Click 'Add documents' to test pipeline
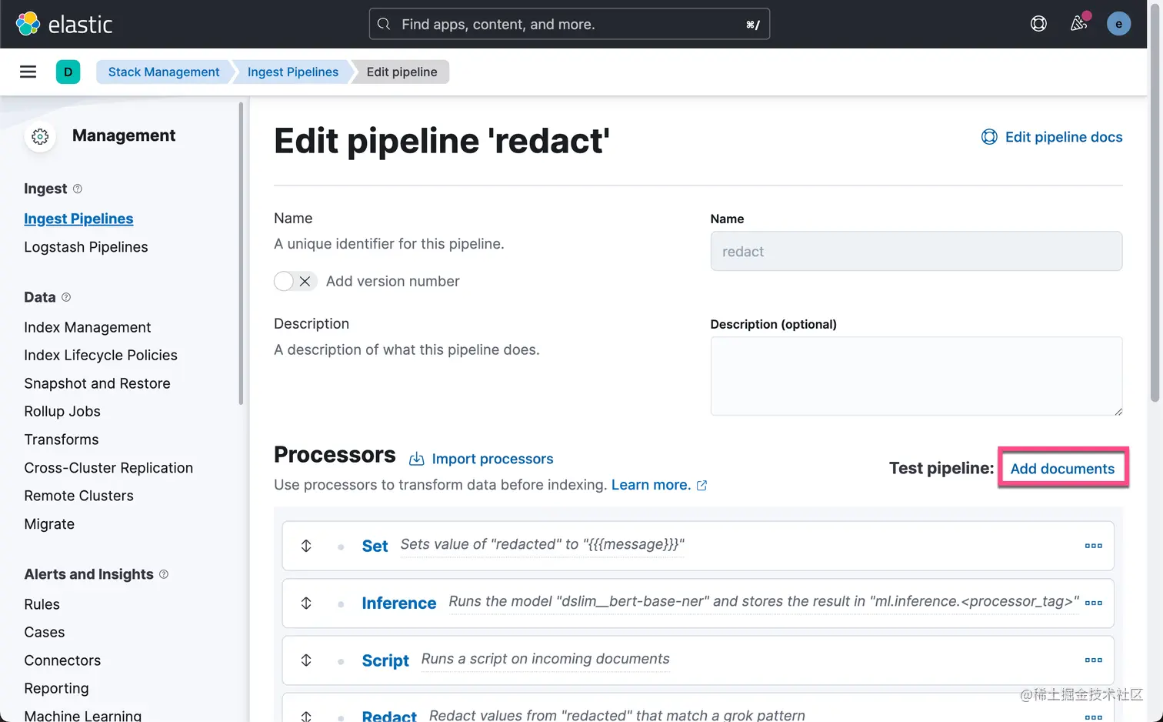The height and width of the screenshot is (722, 1163). coord(1062,469)
